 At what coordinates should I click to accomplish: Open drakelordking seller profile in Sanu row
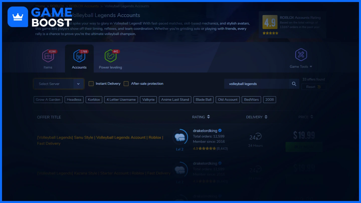(205, 131)
